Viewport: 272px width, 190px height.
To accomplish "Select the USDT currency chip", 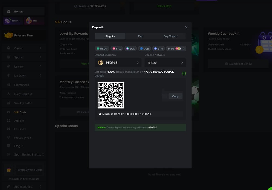I will pos(102,49).
